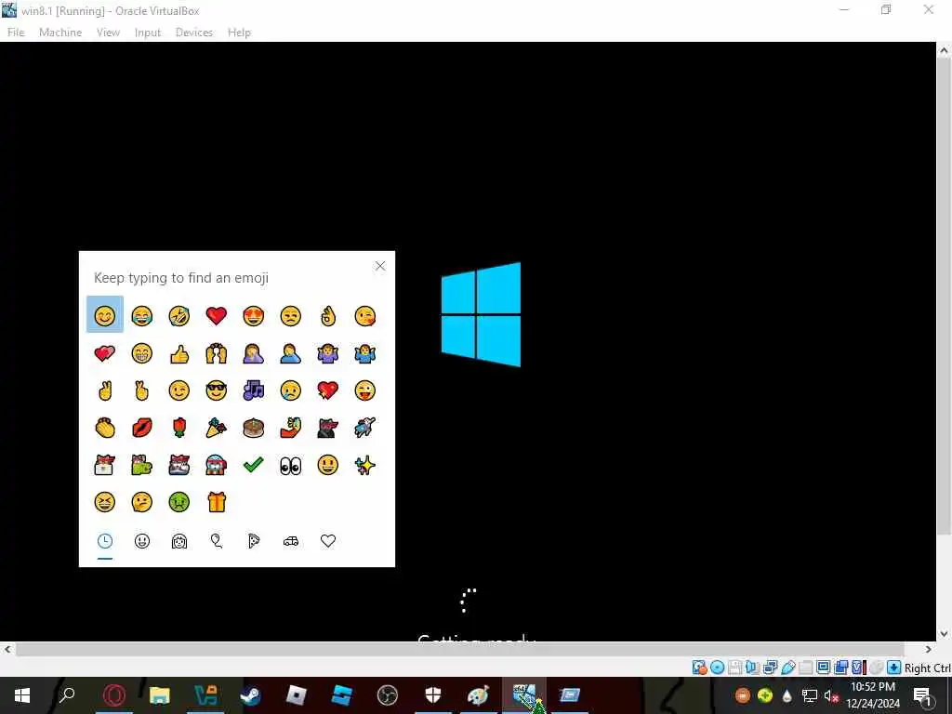Insert the raised hands emoji
952x714 pixels.
tap(216, 352)
